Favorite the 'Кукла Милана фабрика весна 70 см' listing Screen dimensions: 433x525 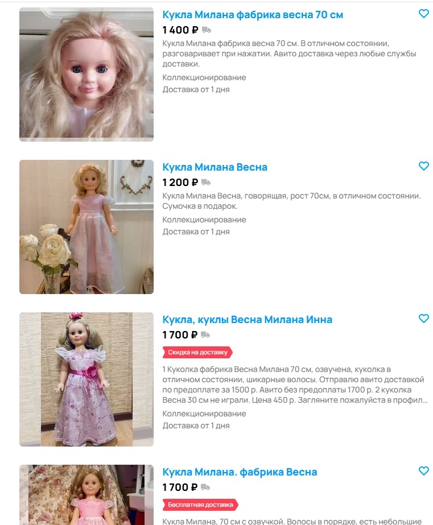click(424, 14)
